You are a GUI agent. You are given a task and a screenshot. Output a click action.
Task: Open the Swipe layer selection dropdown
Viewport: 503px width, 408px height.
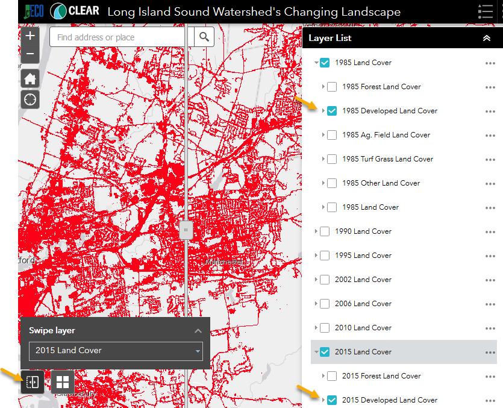point(116,351)
